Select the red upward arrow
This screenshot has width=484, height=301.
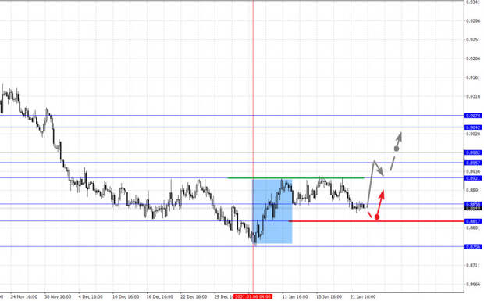coord(380,201)
